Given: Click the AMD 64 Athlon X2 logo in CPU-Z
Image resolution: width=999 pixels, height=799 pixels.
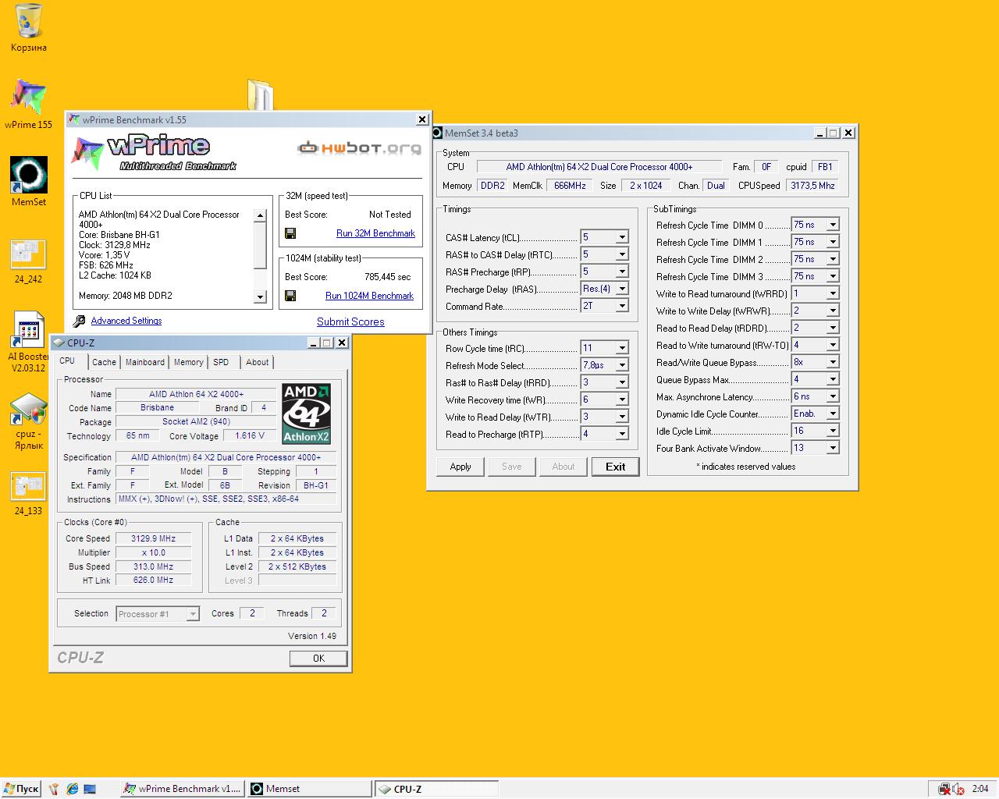Looking at the screenshot, I should tap(306, 414).
